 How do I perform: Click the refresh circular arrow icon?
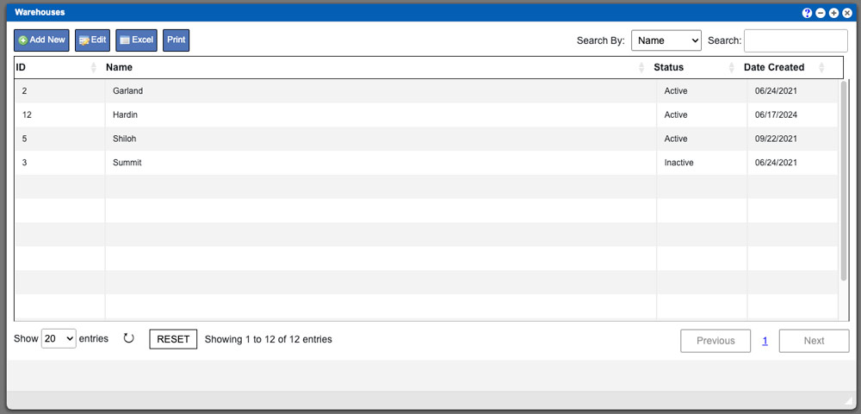[128, 338]
